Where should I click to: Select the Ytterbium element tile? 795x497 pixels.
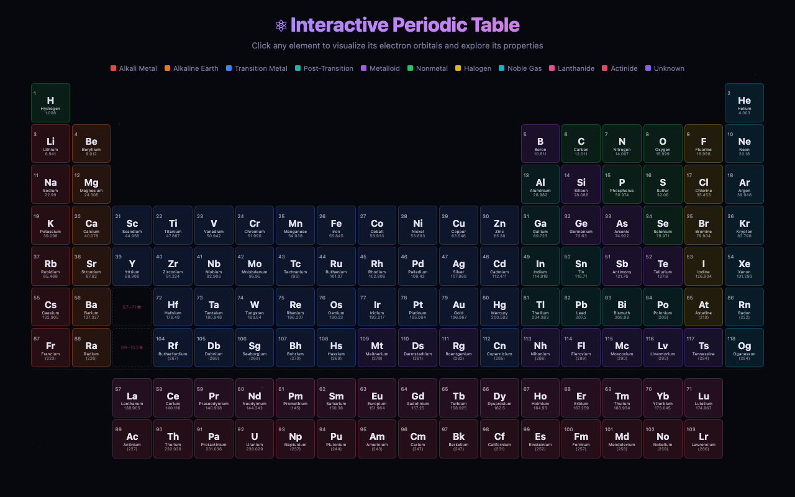[663, 398]
